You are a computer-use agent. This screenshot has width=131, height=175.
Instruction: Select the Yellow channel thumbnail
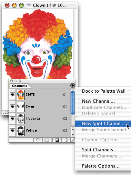click(21, 131)
